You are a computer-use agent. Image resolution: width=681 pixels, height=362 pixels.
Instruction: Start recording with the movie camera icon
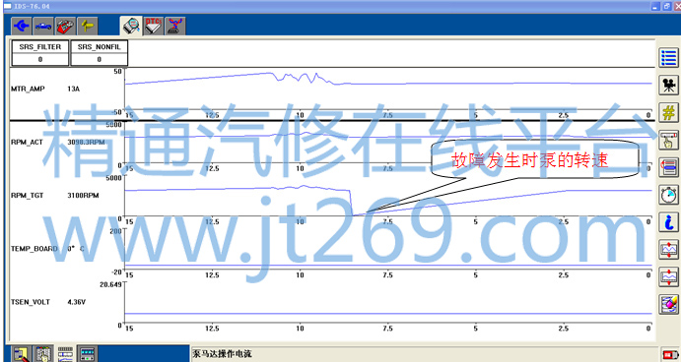point(669,85)
